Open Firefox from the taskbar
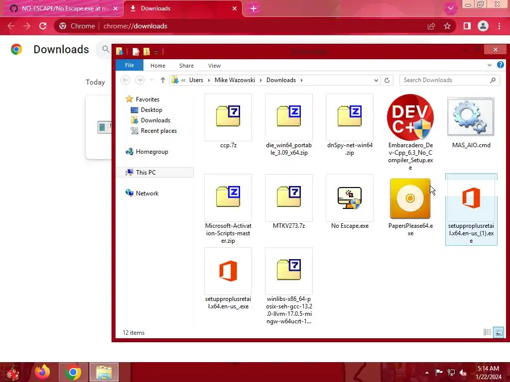Image resolution: width=510 pixels, height=382 pixels. tap(43, 372)
